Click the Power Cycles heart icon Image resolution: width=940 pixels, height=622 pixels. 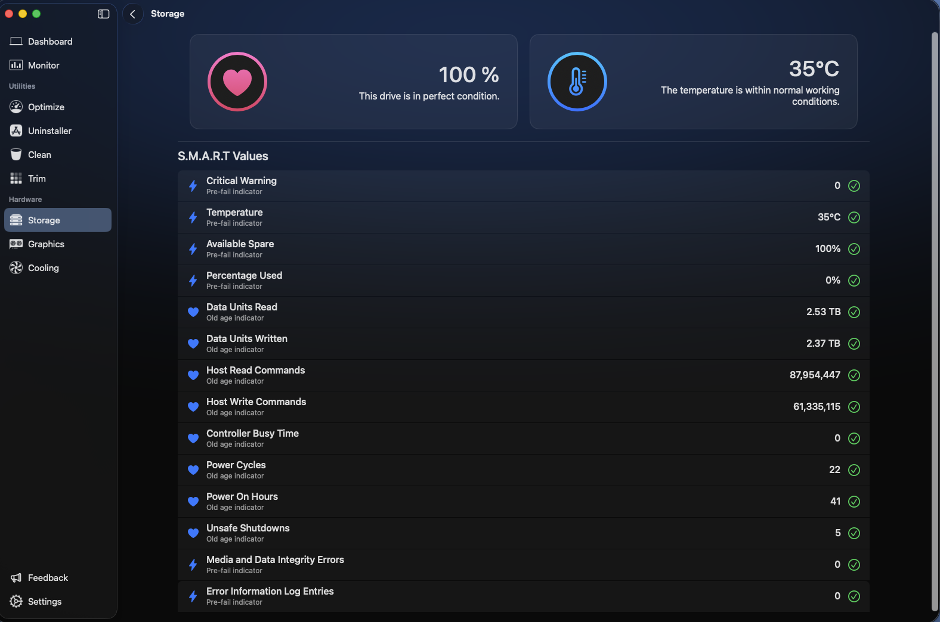(193, 469)
